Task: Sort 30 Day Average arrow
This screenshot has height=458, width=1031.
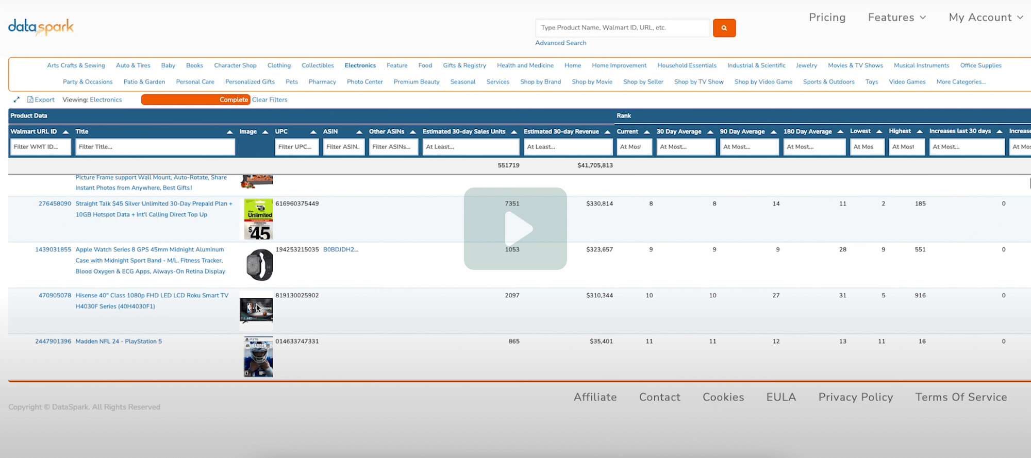Action: tap(710, 132)
